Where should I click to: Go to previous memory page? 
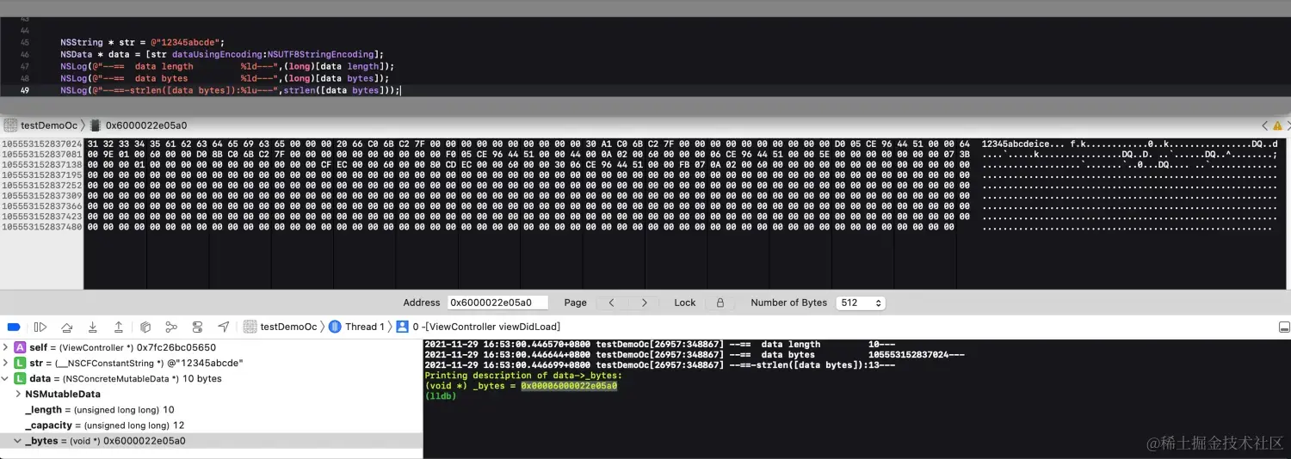[x=611, y=303]
